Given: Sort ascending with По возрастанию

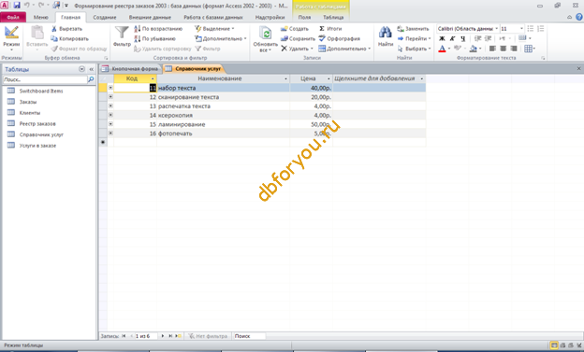Looking at the screenshot, I should click(158, 29).
